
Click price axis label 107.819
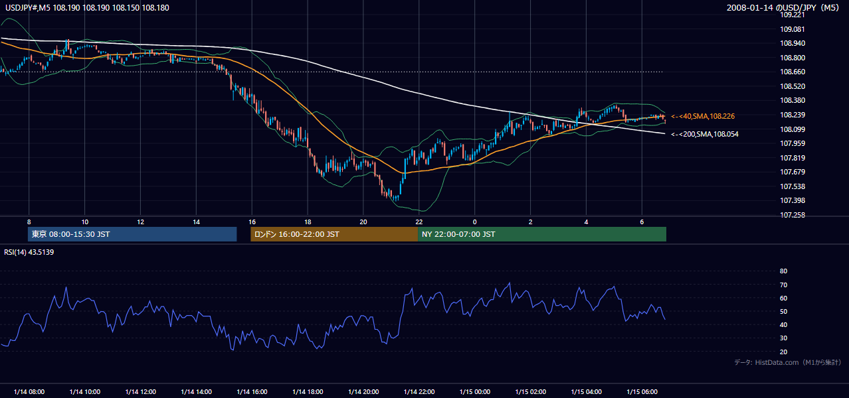point(793,158)
